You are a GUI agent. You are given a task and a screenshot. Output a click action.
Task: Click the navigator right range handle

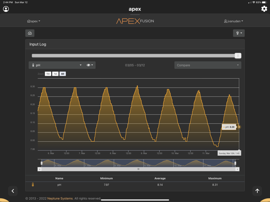[235, 163]
